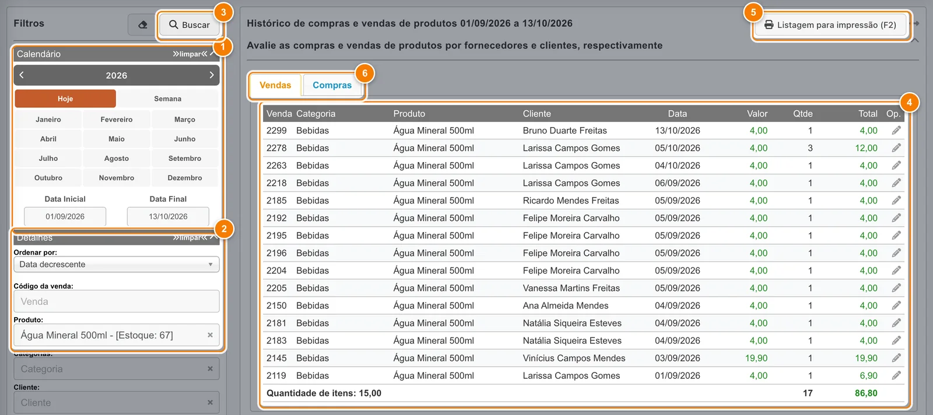933x415 pixels.
Task: Open the edit pencil for sale 2119
Action: [x=896, y=375]
